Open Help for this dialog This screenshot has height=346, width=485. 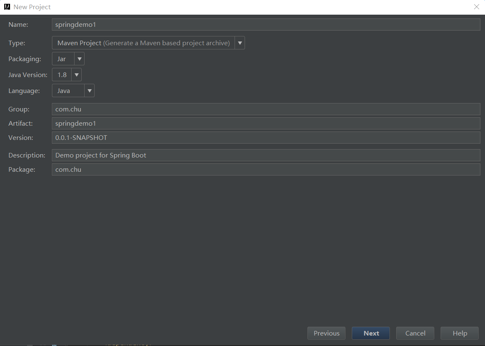point(459,333)
